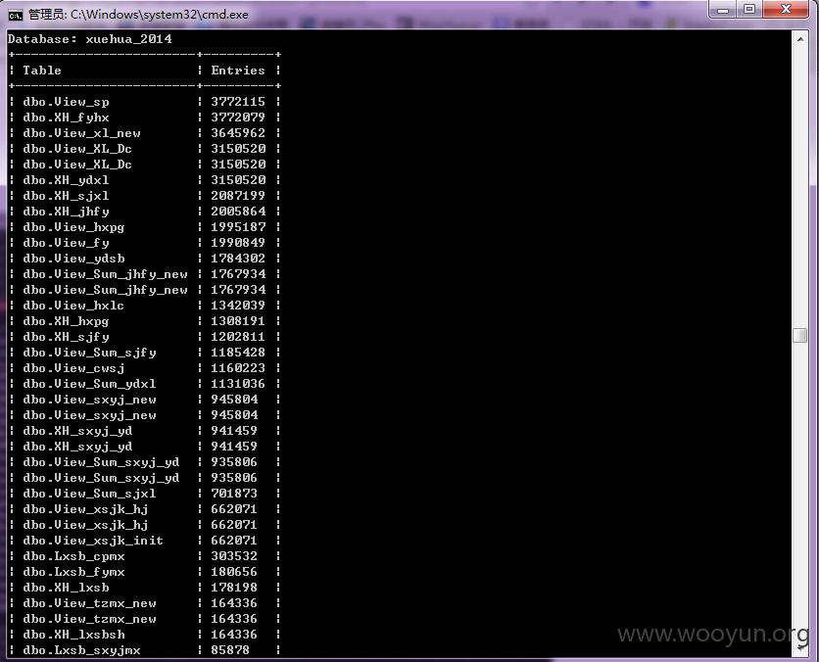This screenshot has width=819, height=662.
Task: Click the entries value 701873
Action: (x=234, y=494)
